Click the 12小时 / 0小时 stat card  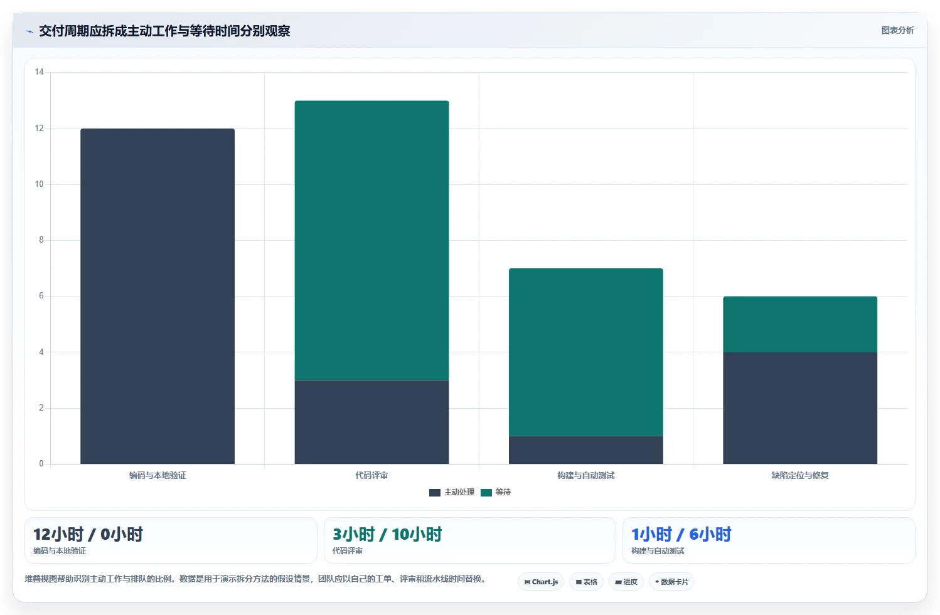[171, 540]
